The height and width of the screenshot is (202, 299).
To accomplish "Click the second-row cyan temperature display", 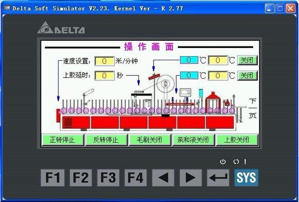I will (x=189, y=75).
